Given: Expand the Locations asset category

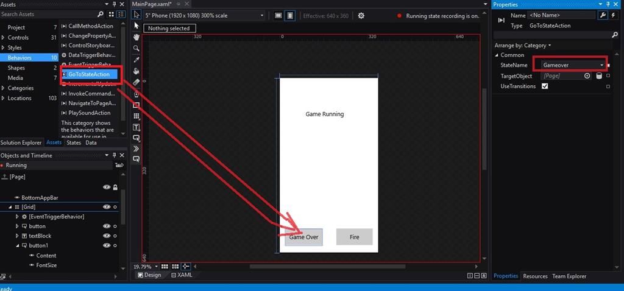Looking at the screenshot, I should click(3, 98).
